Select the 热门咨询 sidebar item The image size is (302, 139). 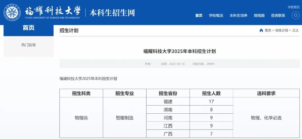pos(29,45)
